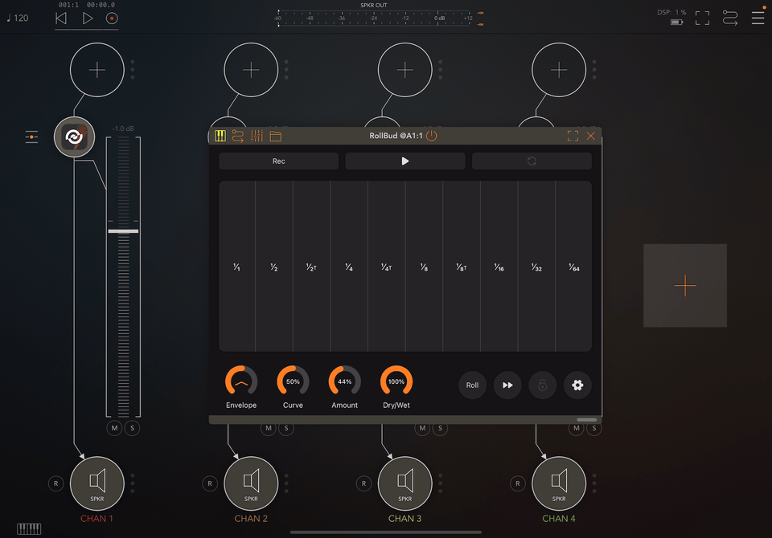Open the parameter sliders icon in RollBud
This screenshot has height=538, width=772.
257,136
